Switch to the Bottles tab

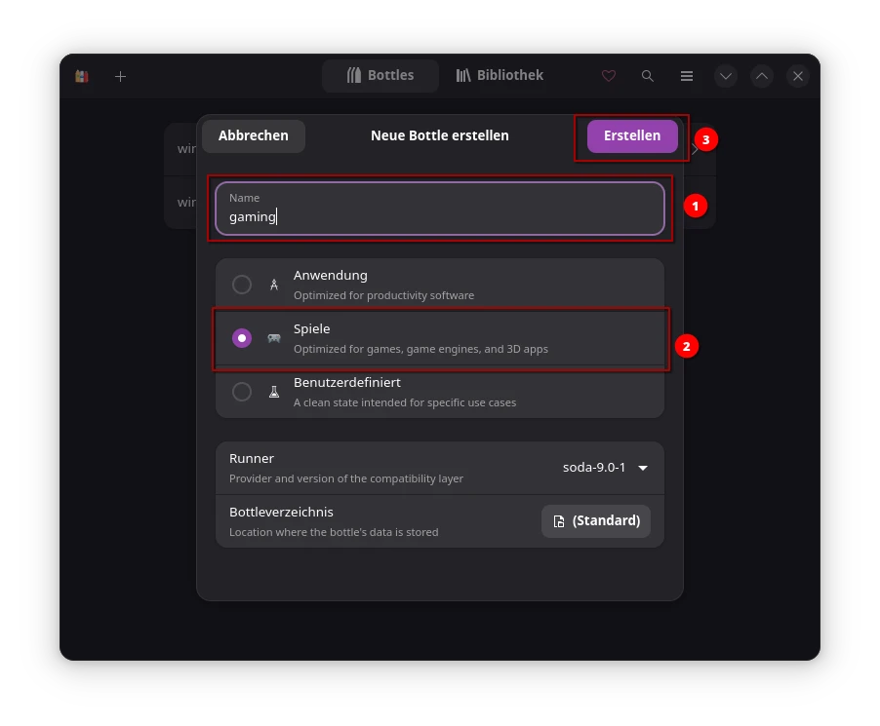[380, 76]
